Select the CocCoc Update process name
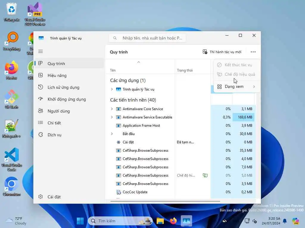The image size is (305, 228). [x=135, y=192]
